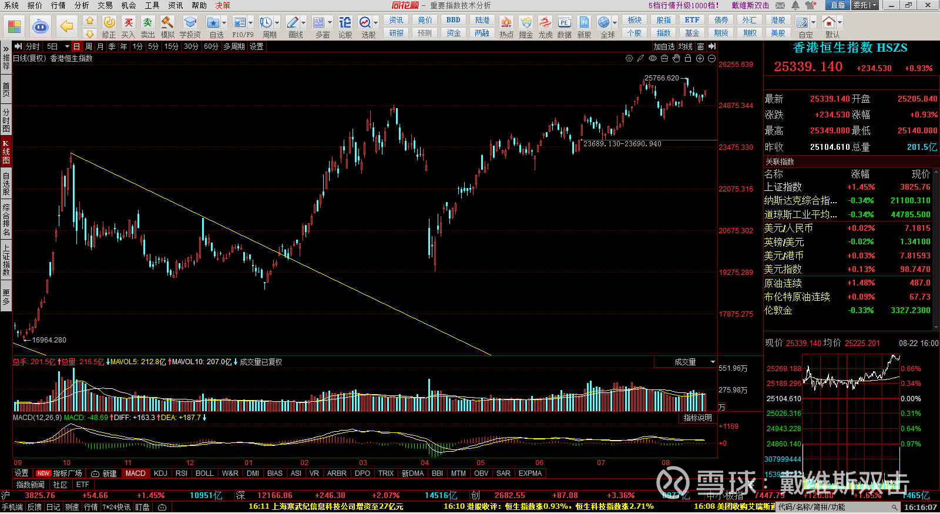Open the 模拟 gavel simulation icon
Image resolution: width=940 pixels, height=514 pixels.
[x=167, y=22]
